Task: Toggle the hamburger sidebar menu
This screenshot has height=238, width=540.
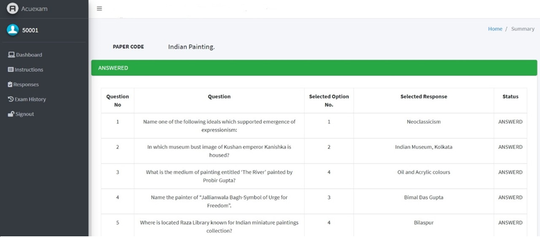Action: [x=99, y=8]
